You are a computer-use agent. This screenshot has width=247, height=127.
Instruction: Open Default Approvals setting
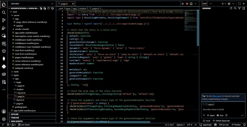[x=221, y=121]
